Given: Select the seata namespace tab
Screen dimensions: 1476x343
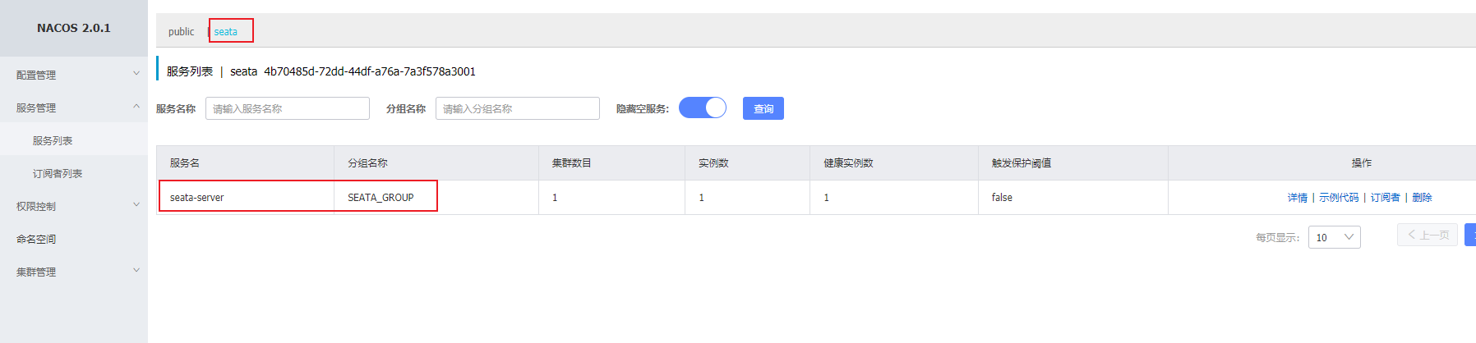Looking at the screenshot, I should (x=226, y=32).
